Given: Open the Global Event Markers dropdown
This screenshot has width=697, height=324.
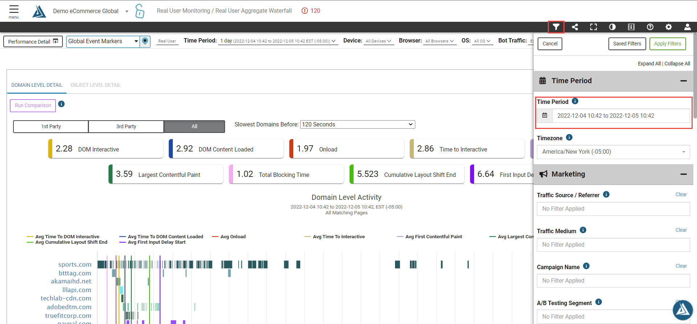Looking at the screenshot, I should tap(103, 41).
